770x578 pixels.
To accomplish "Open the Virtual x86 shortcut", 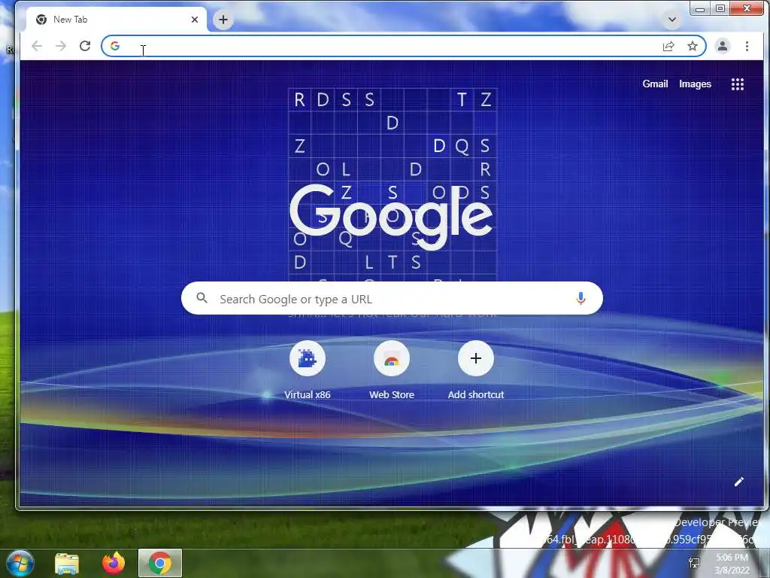I will (308, 370).
